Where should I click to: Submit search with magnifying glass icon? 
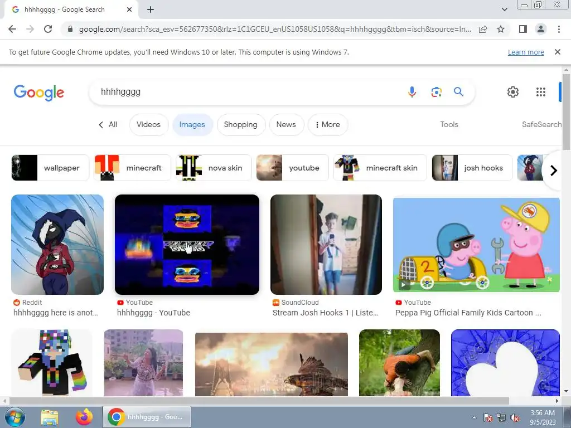coord(458,92)
